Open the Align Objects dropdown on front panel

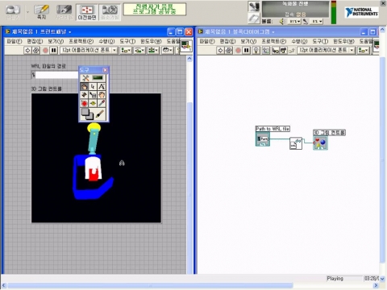tap(126, 50)
